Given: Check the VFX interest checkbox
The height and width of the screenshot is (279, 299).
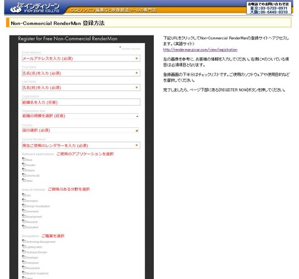Looking at the screenshot, I should [x=24, y=195].
